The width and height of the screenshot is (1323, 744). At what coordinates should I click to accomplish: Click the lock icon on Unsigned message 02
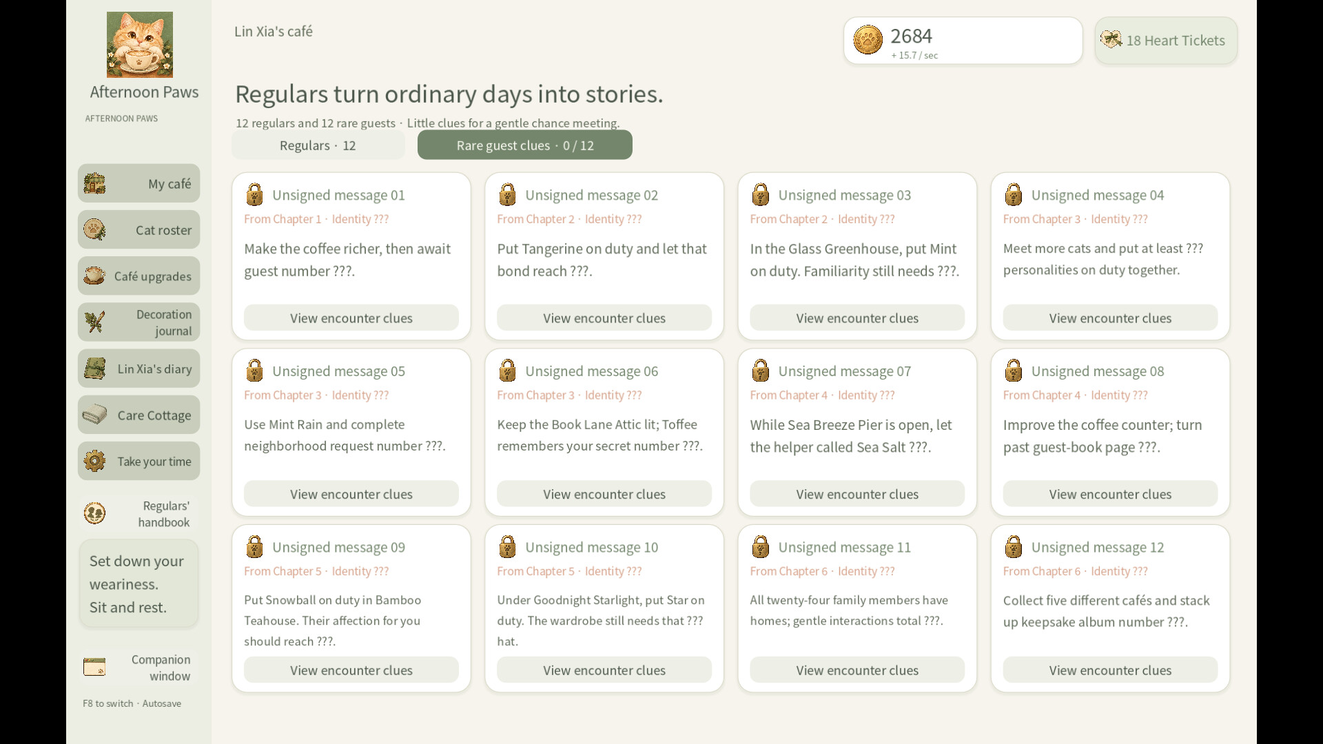pos(507,194)
